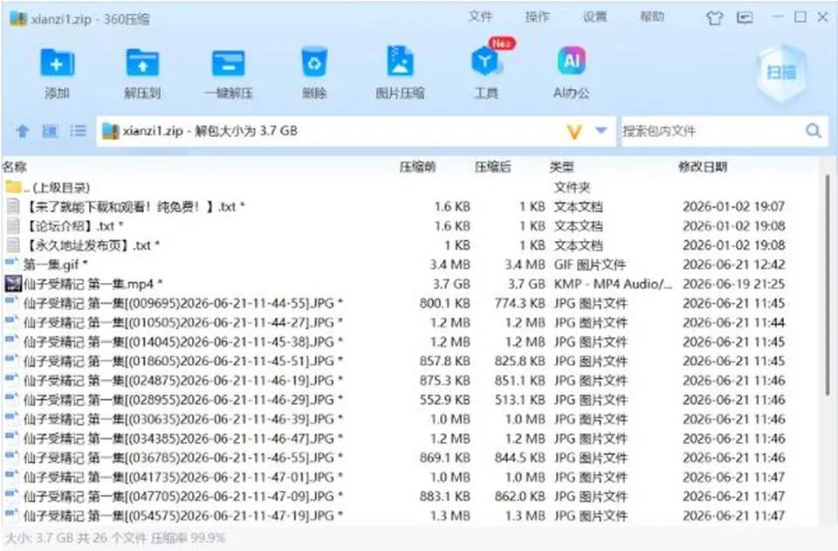Click the 删除 trash bin icon

click(x=314, y=62)
